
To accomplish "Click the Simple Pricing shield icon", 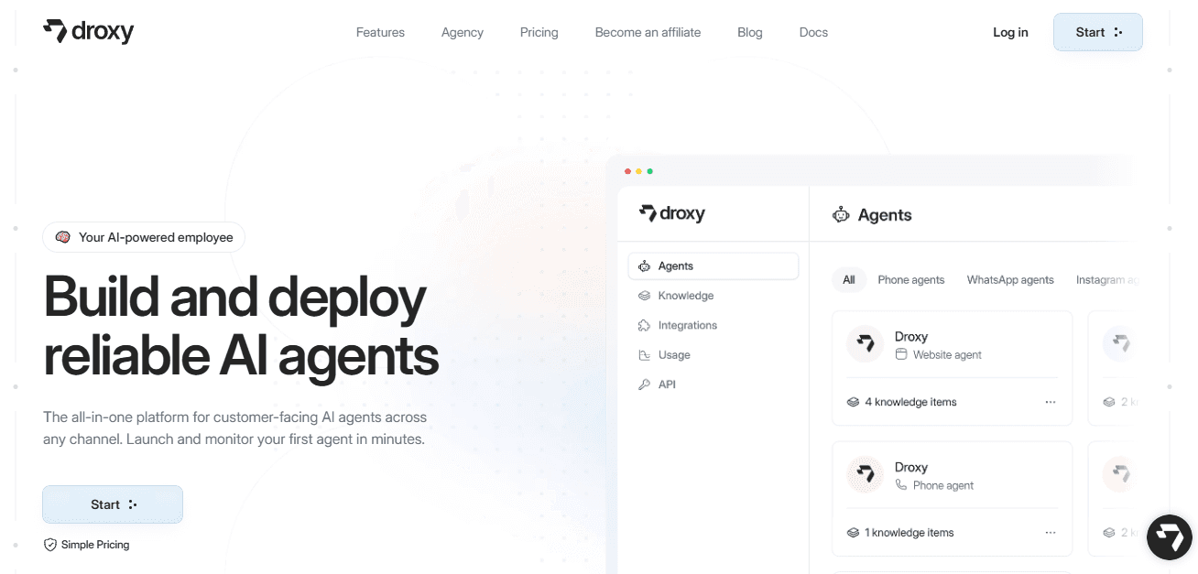I will tap(50, 545).
